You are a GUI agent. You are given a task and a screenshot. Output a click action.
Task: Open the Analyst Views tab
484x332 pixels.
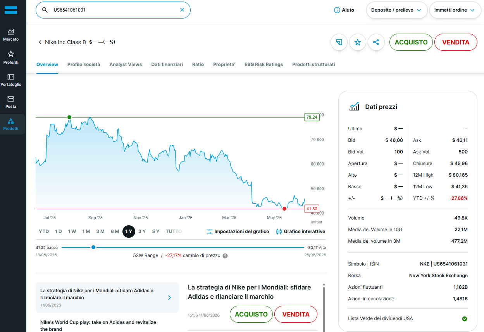point(126,65)
